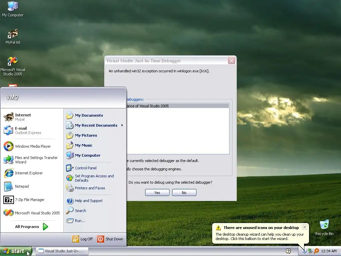Open Search from Start menu
The width and height of the screenshot is (341, 256).
pyautogui.click(x=95, y=211)
